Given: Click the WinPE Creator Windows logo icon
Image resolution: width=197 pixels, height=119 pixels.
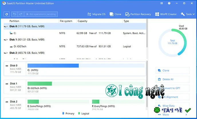Looking at the screenshot, I should 157,14.
